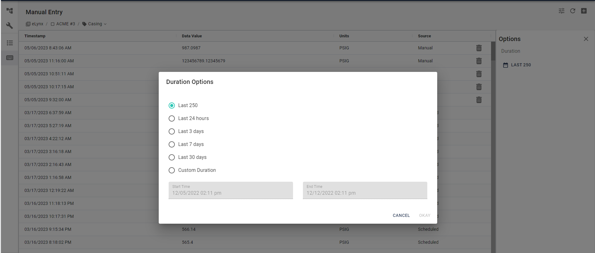The height and width of the screenshot is (253, 595).
Task: Click timestamp 03/16/2023 8:18:02 PM
Action: (x=48, y=242)
